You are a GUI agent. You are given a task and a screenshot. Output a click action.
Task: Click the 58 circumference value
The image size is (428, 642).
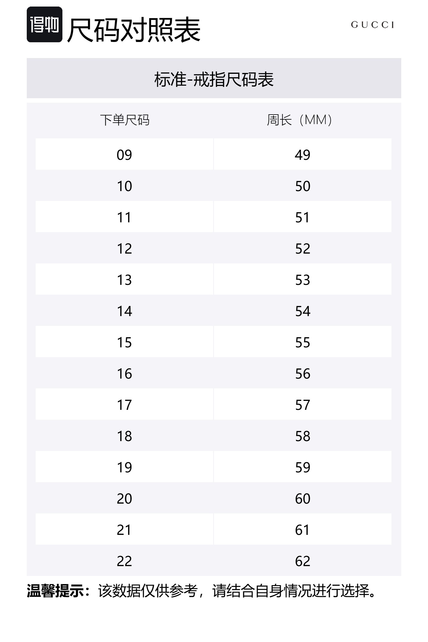(x=303, y=436)
